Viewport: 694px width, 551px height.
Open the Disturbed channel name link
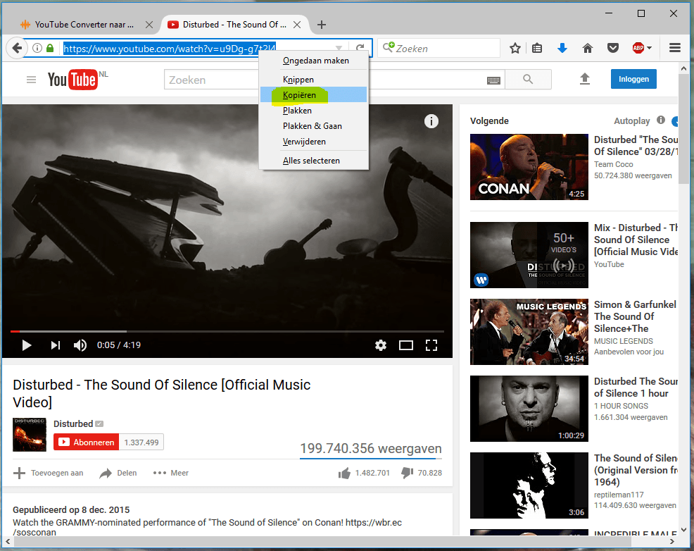pos(73,424)
